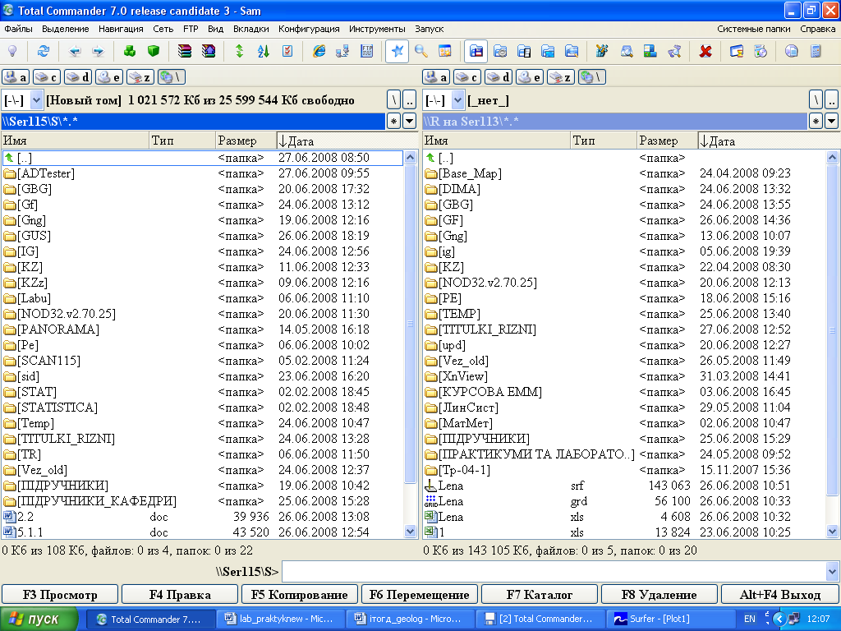Click the three green cubes icon

129,51
